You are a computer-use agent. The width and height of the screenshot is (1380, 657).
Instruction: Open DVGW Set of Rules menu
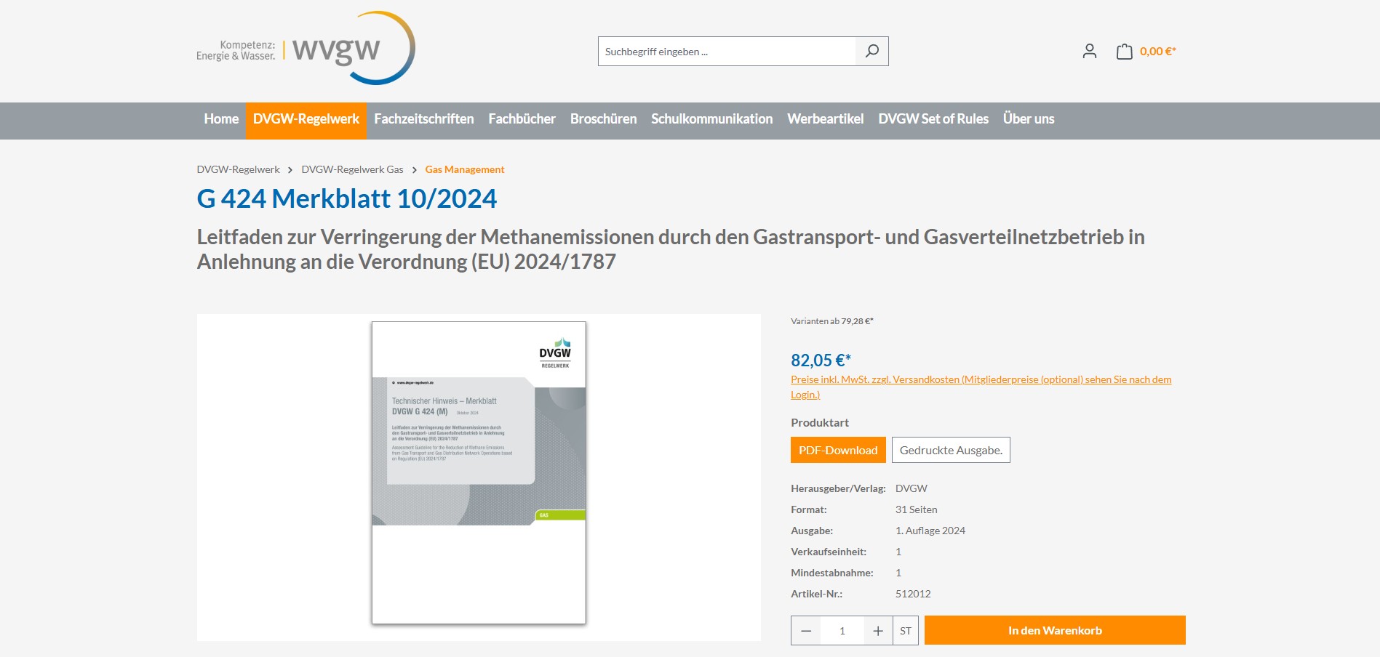(x=933, y=119)
